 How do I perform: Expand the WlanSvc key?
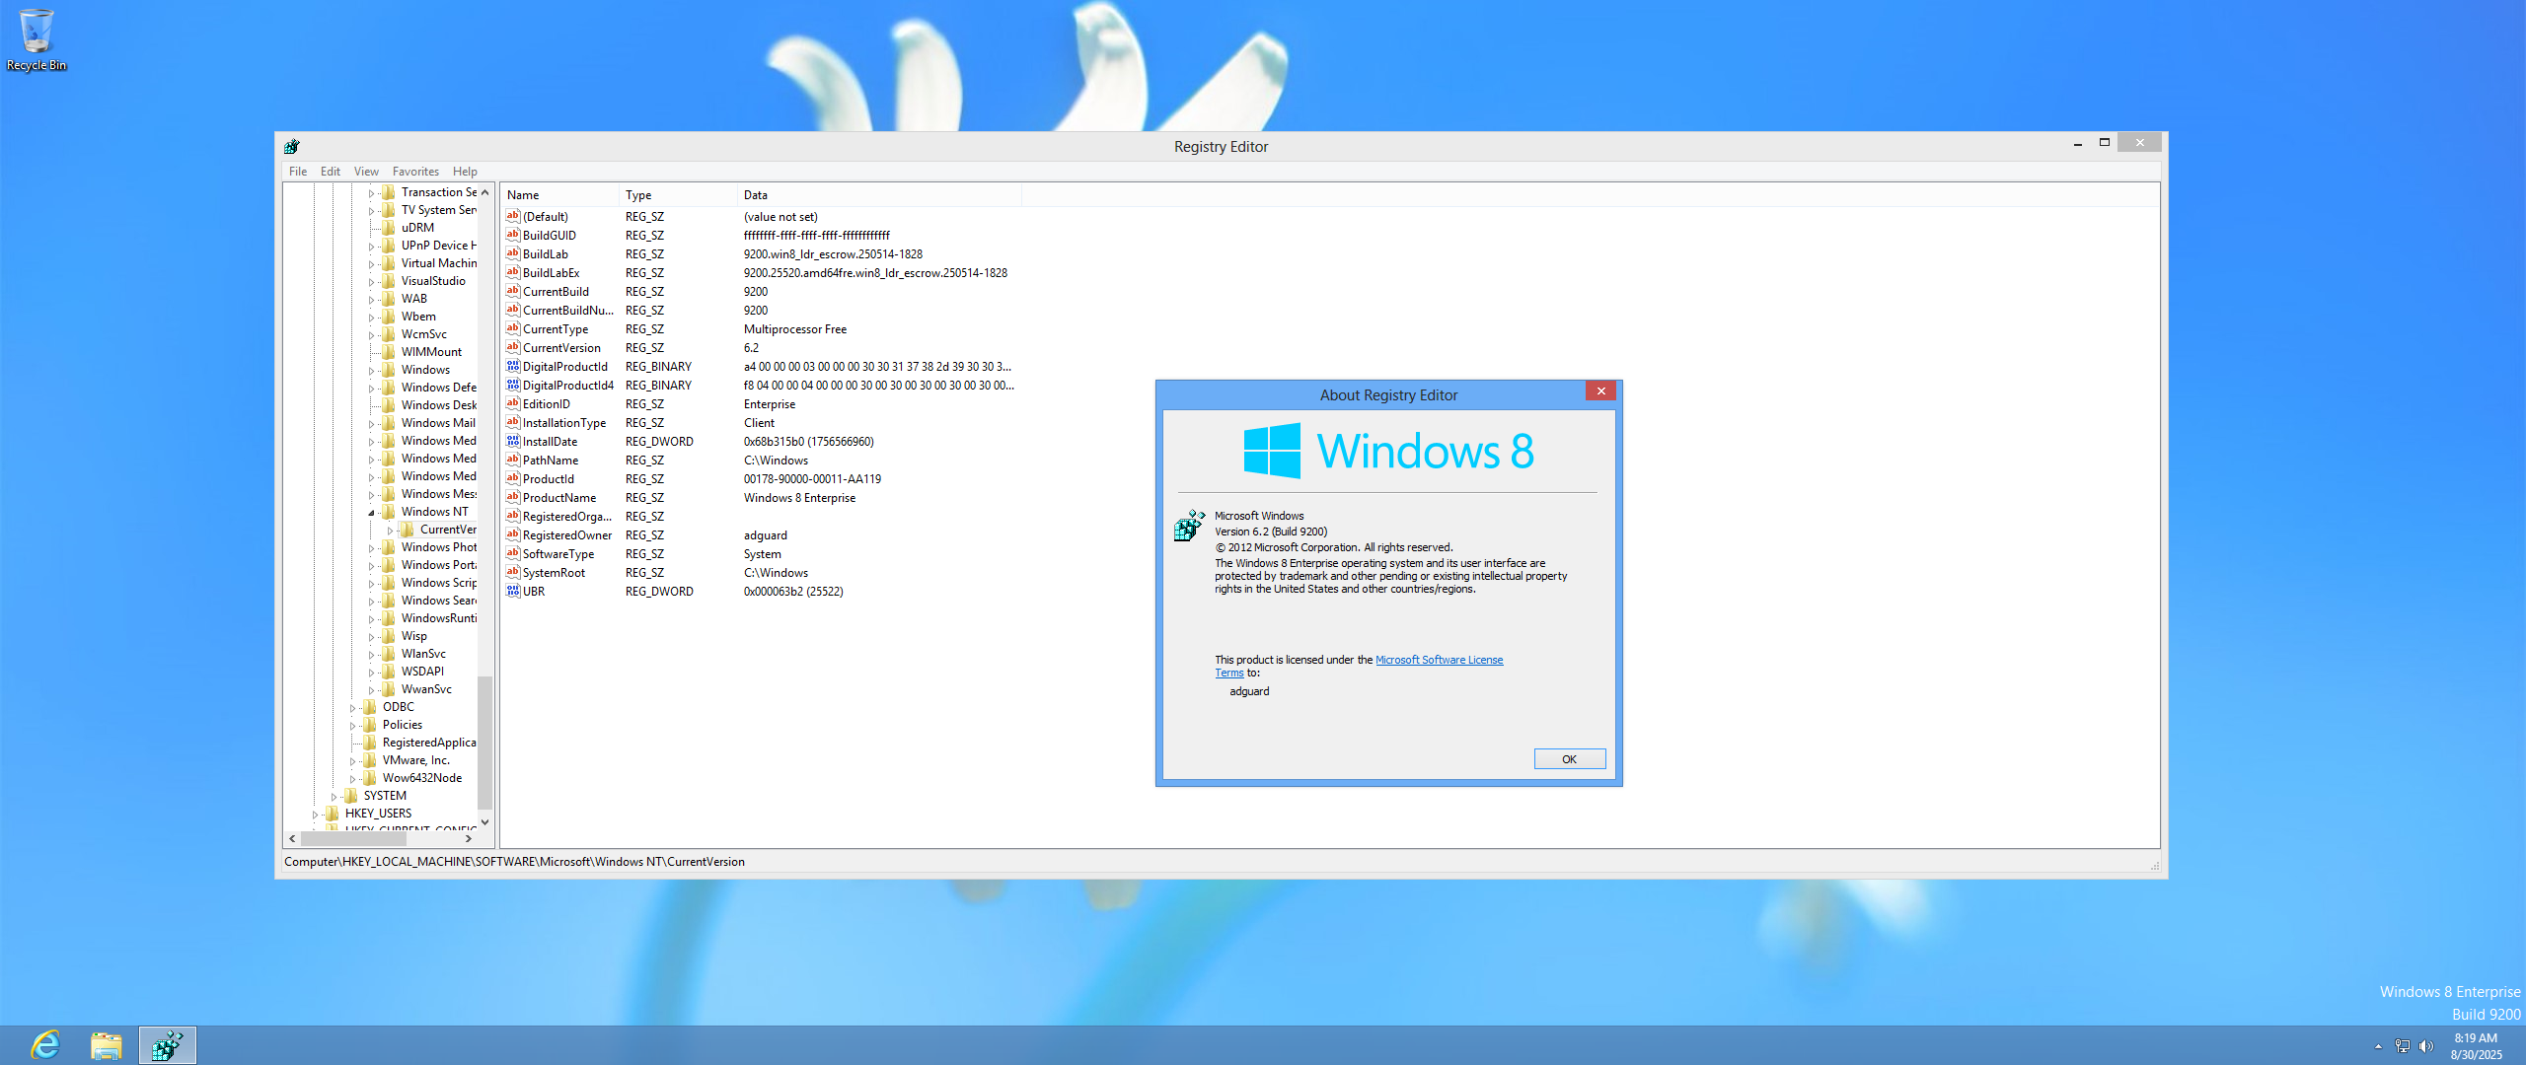click(372, 655)
